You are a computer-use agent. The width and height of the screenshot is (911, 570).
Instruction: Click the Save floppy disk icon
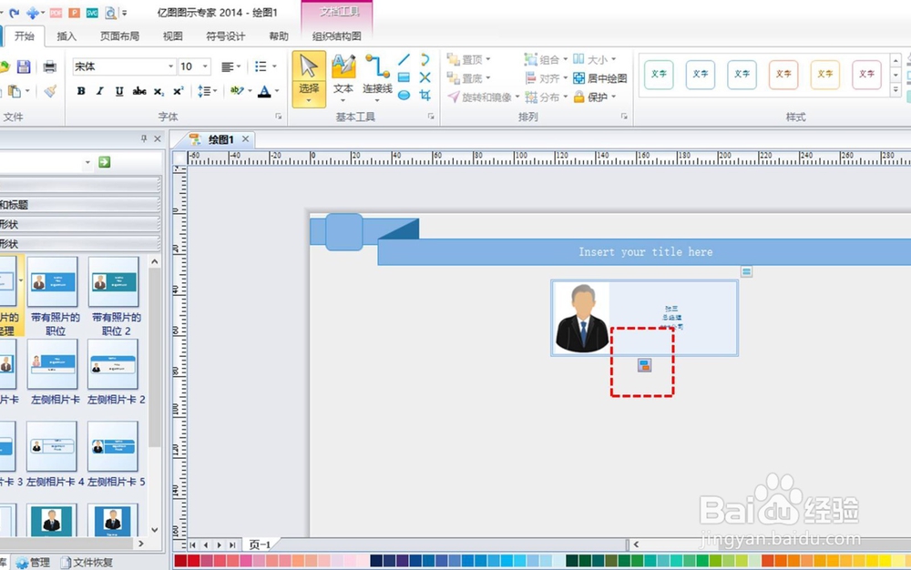24,66
